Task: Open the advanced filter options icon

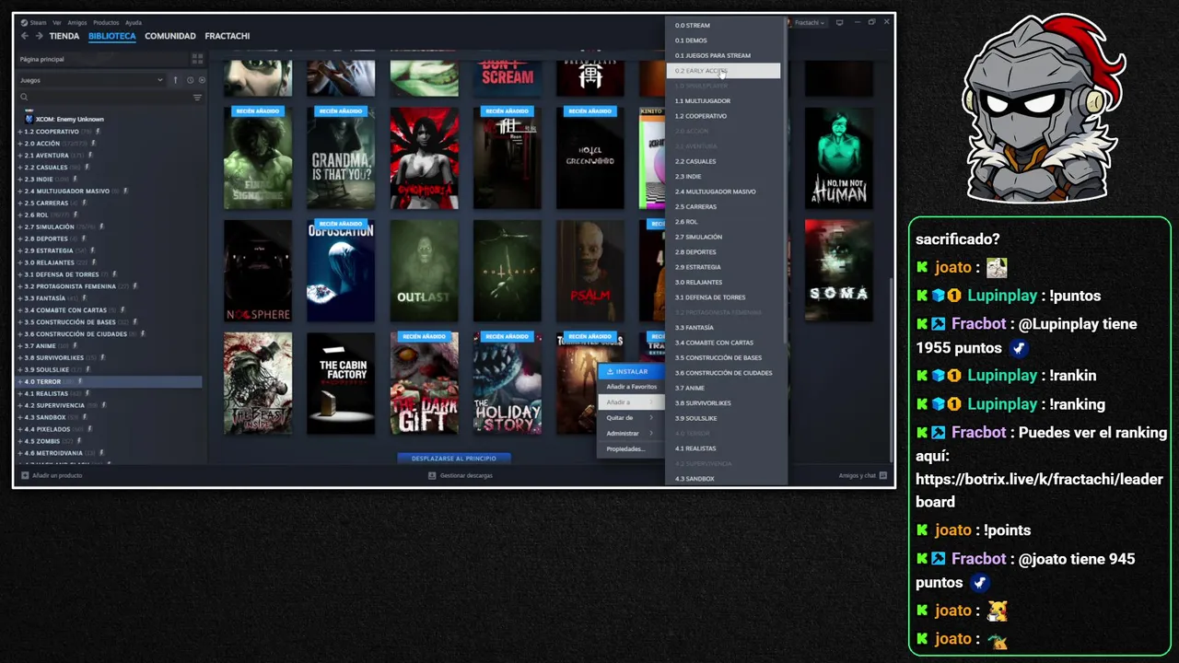Action: pos(197,97)
